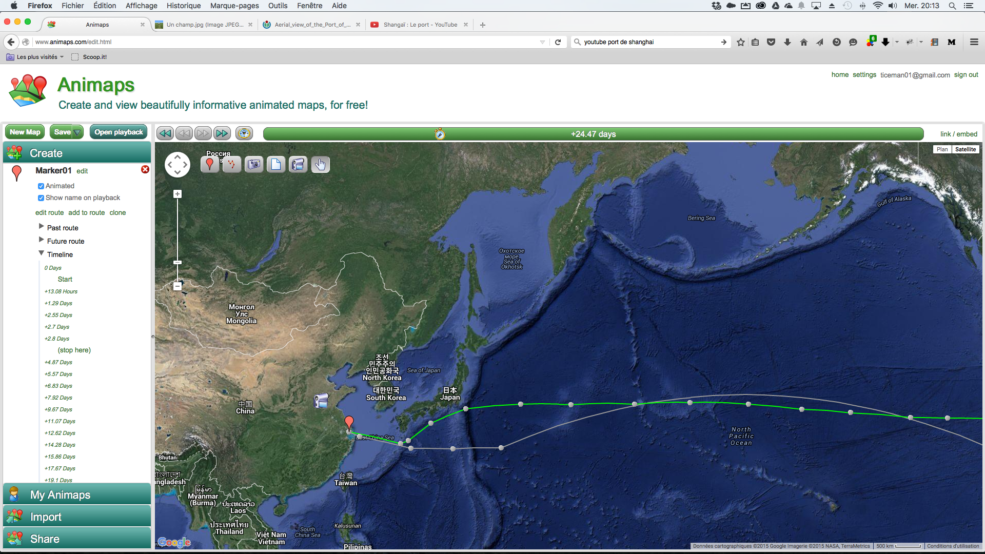Click the add to route link
The width and height of the screenshot is (985, 554).
tap(86, 213)
